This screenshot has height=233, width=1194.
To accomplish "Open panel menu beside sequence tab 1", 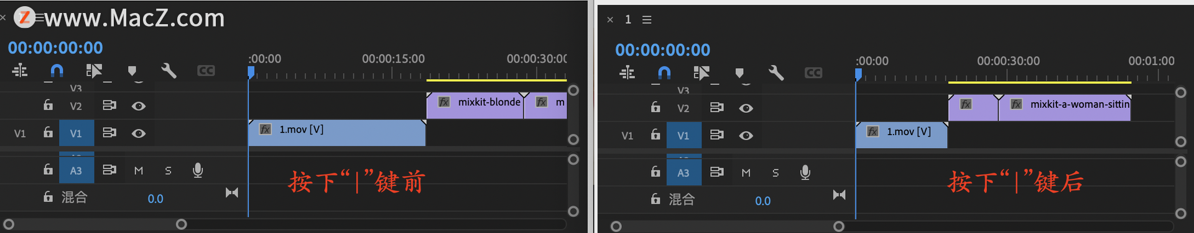I will 647,20.
